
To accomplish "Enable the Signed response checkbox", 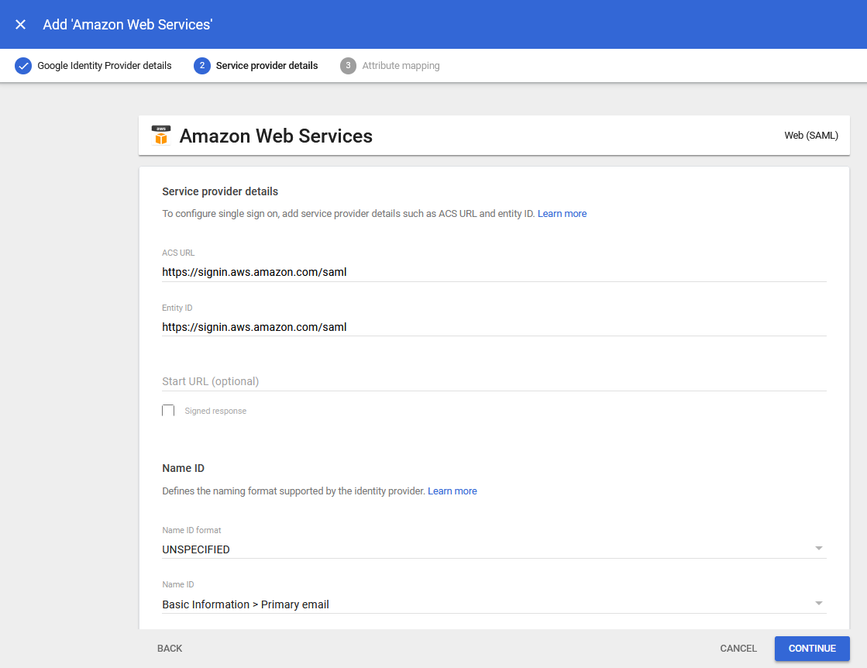I will tap(168, 410).
